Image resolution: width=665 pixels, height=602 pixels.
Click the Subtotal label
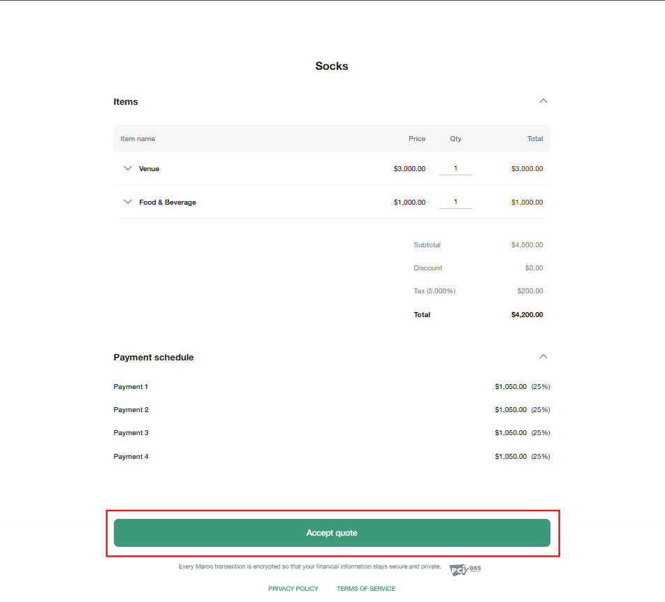coord(427,245)
